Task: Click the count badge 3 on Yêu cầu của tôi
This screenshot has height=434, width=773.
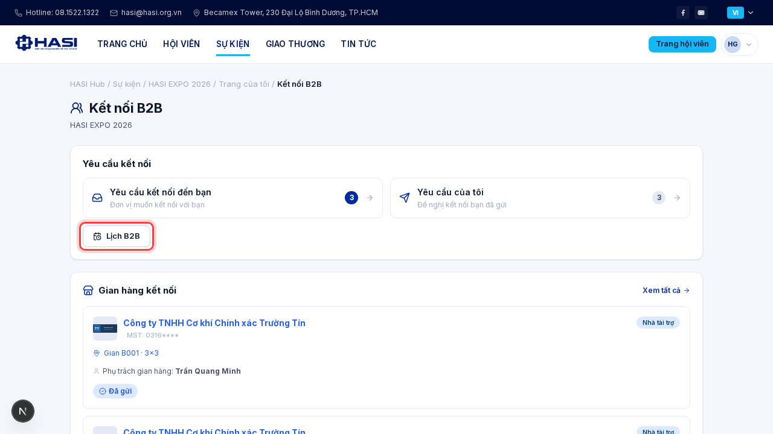Action: point(659,198)
